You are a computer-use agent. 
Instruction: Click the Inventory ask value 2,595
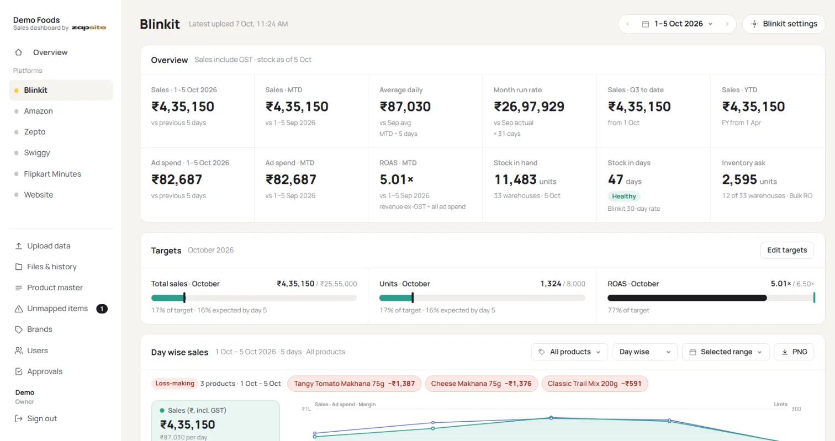click(x=739, y=179)
